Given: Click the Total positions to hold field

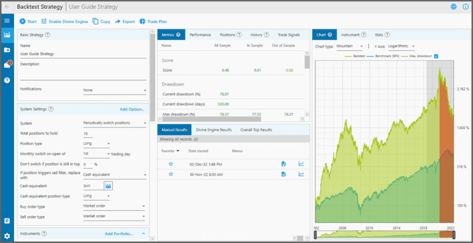Looking at the screenshot, I should coord(88,133).
